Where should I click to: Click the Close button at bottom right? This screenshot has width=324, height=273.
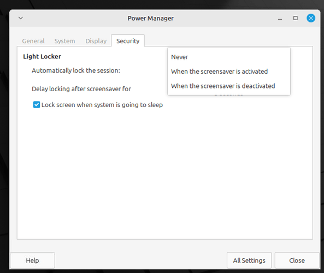click(x=297, y=260)
